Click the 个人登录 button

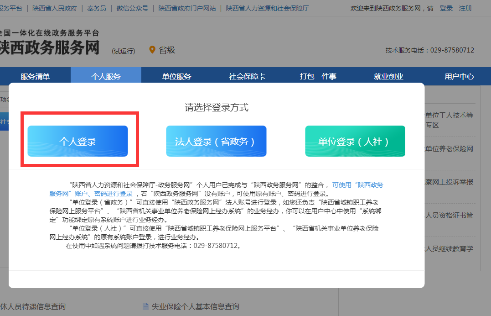(x=78, y=141)
